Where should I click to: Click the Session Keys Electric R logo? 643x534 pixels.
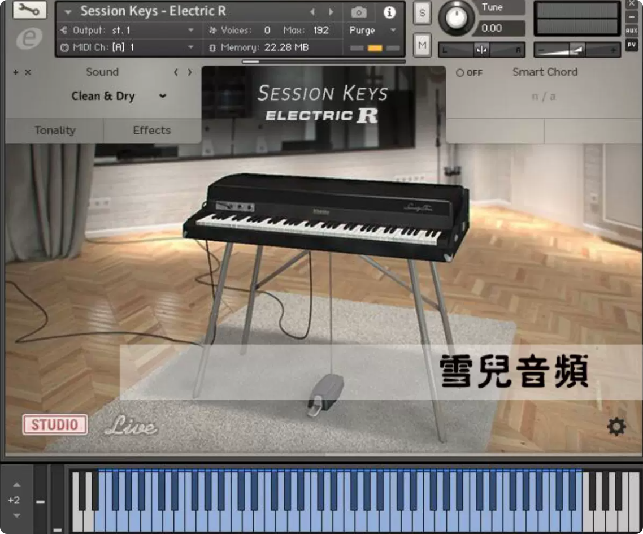click(322, 104)
